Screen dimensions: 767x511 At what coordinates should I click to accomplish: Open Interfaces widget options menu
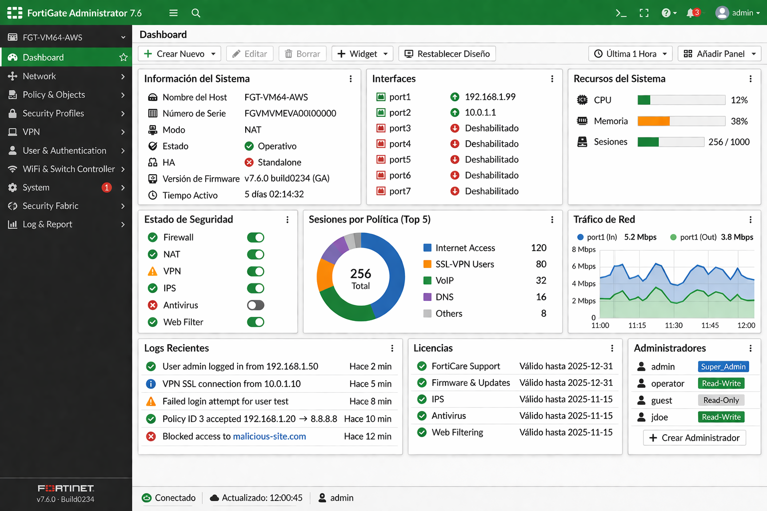coord(552,79)
